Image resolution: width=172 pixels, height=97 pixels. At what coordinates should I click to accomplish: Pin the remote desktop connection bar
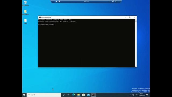(x=56, y=1)
